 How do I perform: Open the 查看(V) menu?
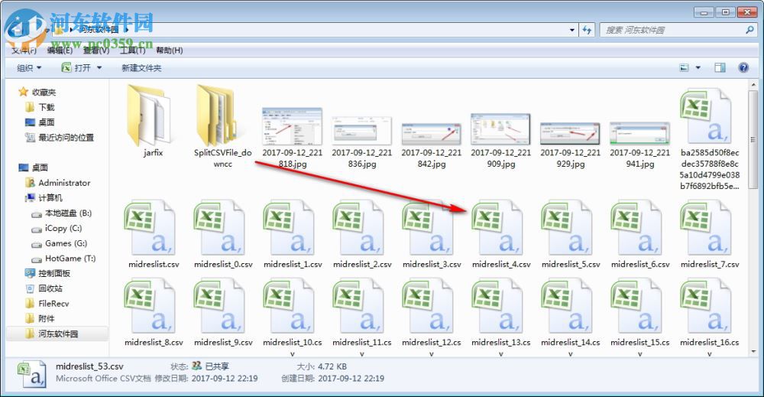[x=96, y=50]
